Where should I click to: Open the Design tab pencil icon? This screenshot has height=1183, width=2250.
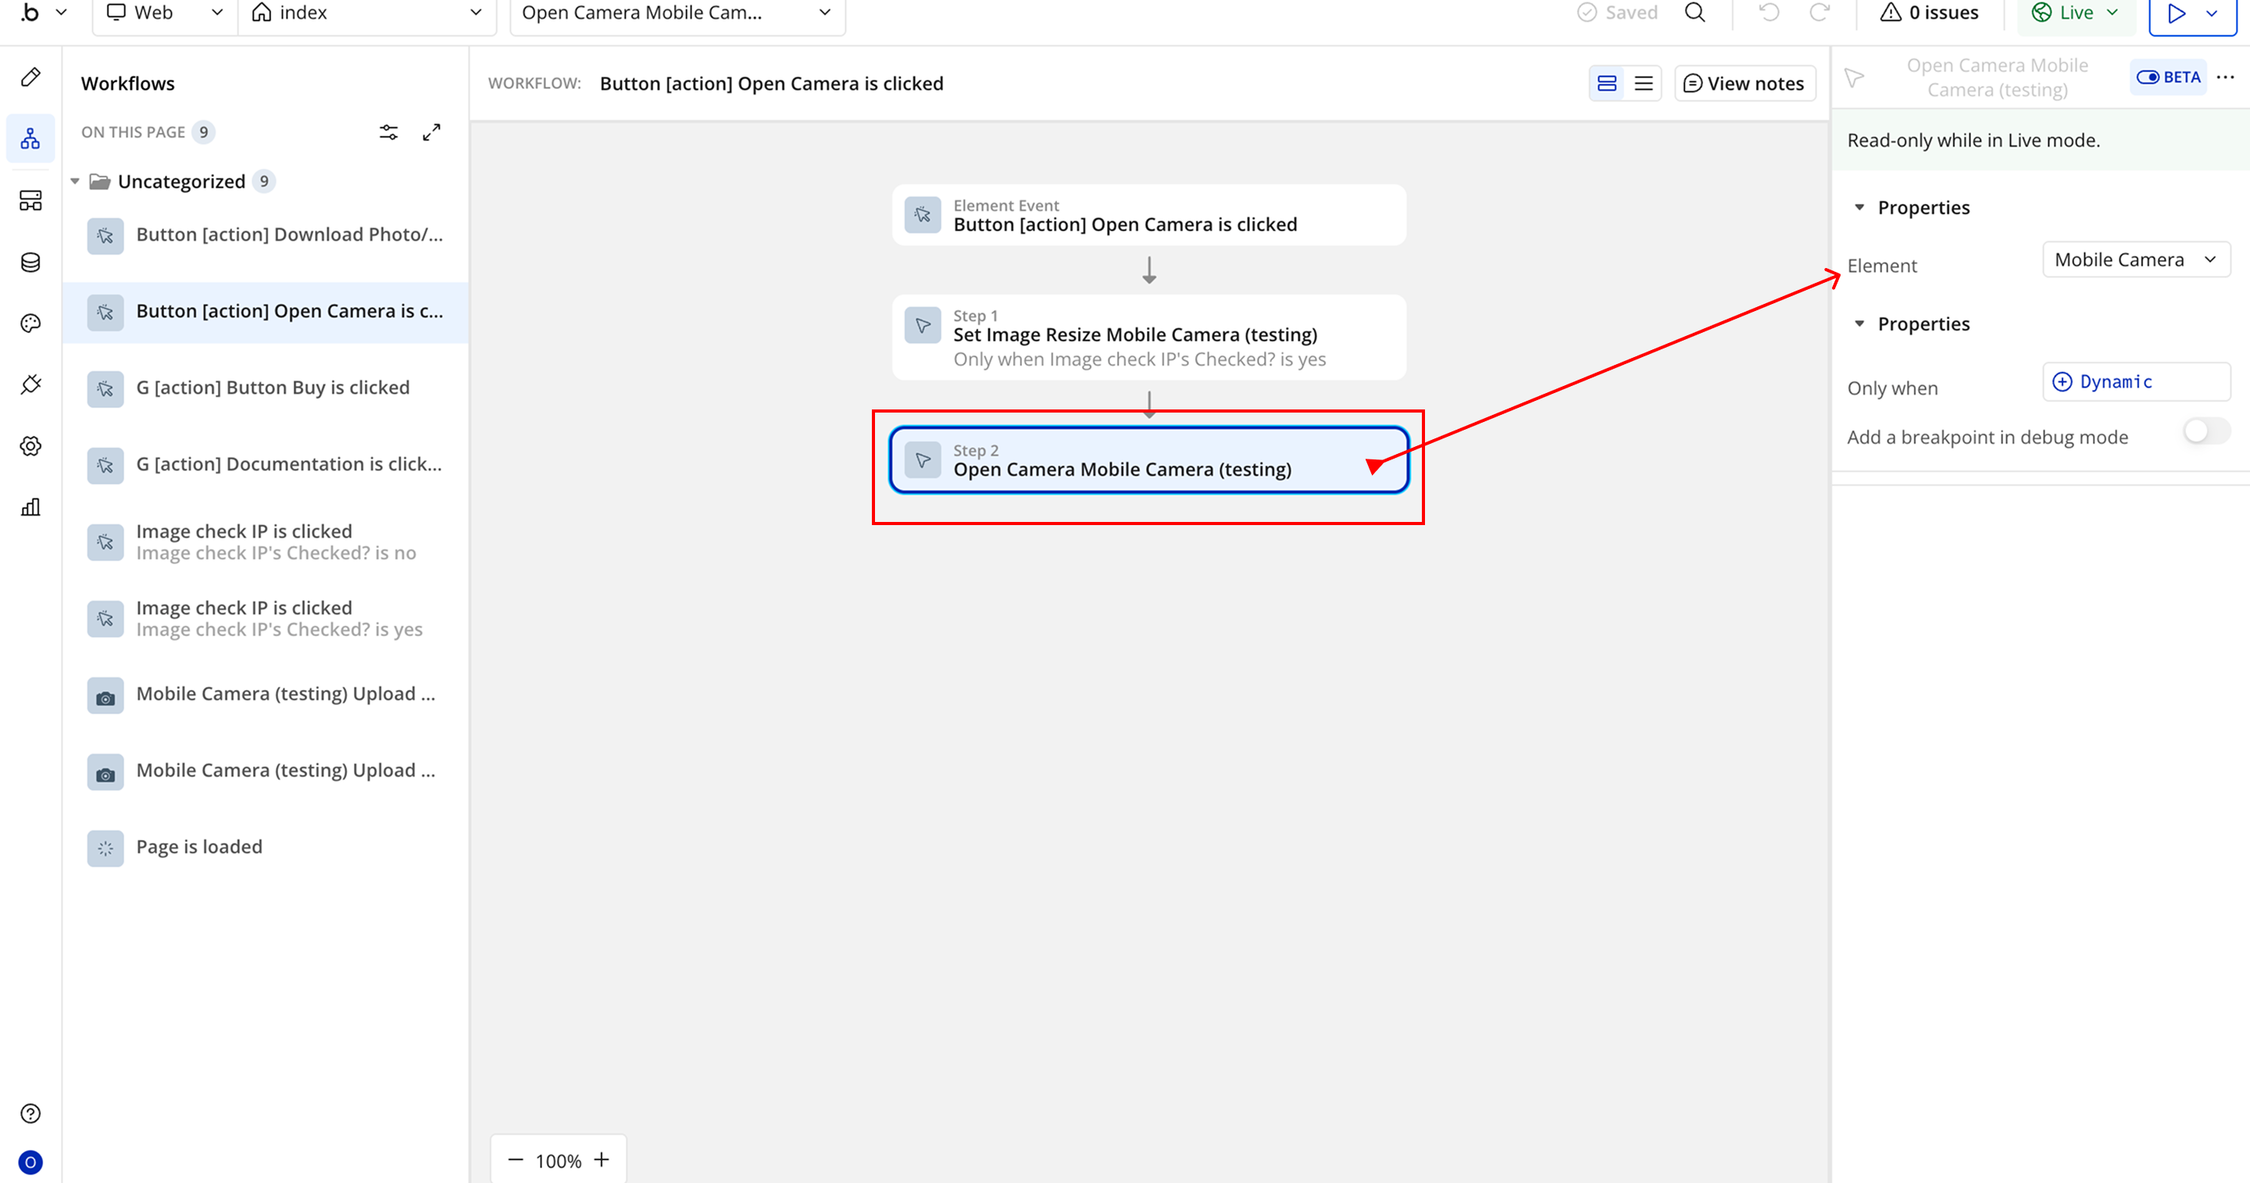pyautogui.click(x=30, y=77)
